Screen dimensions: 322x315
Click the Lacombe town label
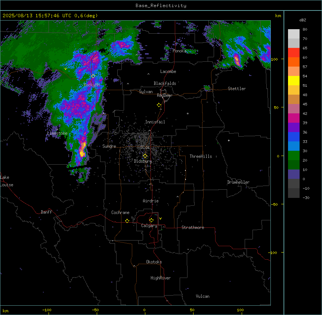(168, 71)
